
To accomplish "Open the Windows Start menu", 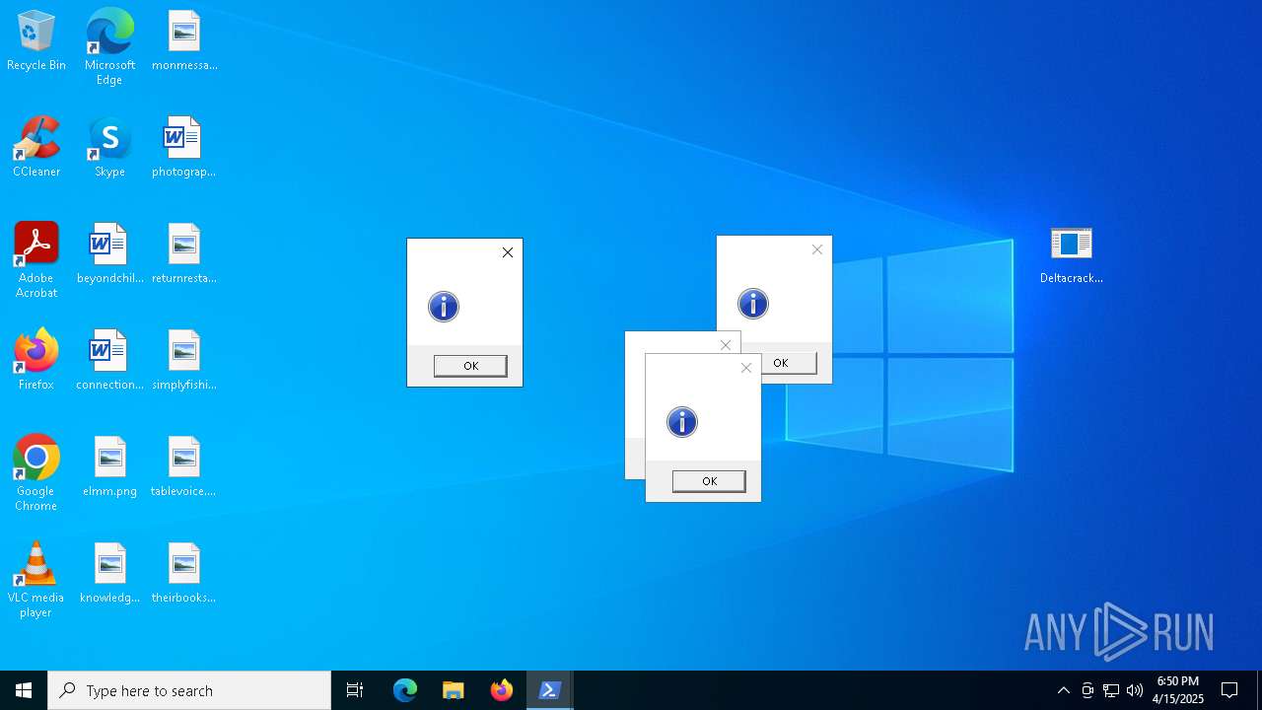I will 24,690.
